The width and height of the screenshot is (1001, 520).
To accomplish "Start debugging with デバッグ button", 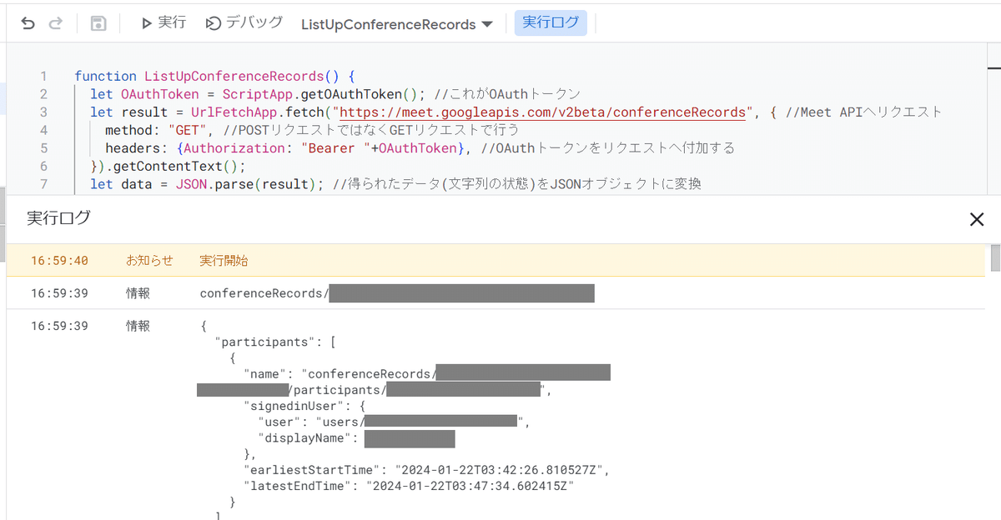I will (244, 23).
